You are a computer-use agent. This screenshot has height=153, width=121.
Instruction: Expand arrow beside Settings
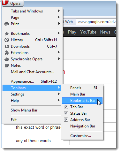click(x=59, y=94)
